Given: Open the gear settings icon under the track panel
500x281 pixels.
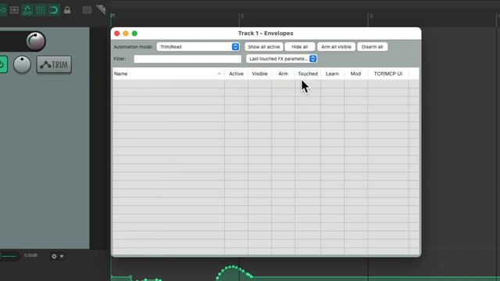Looking at the screenshot, I should 54,256.
